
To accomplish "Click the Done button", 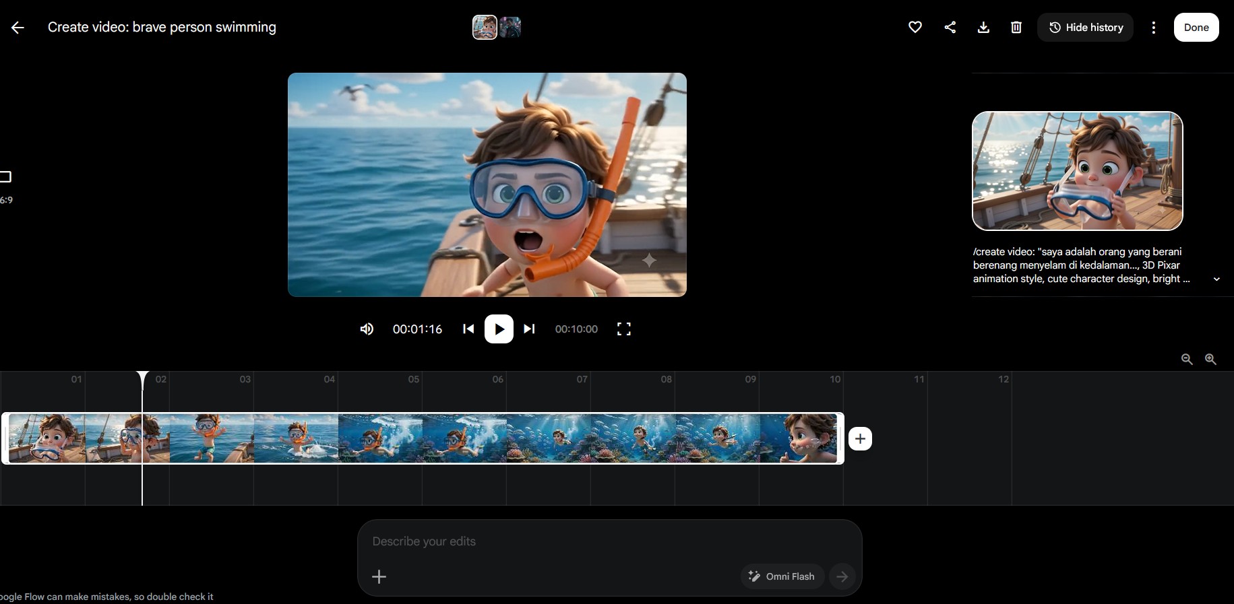I will pos(1196,28).
